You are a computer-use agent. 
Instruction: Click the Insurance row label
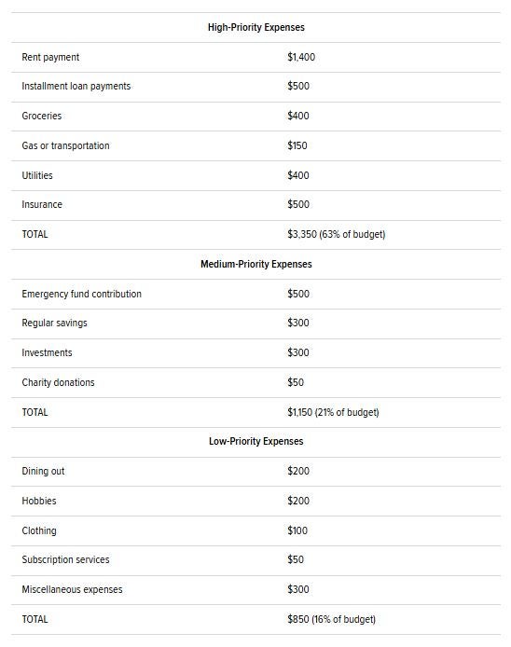(42, 204)
